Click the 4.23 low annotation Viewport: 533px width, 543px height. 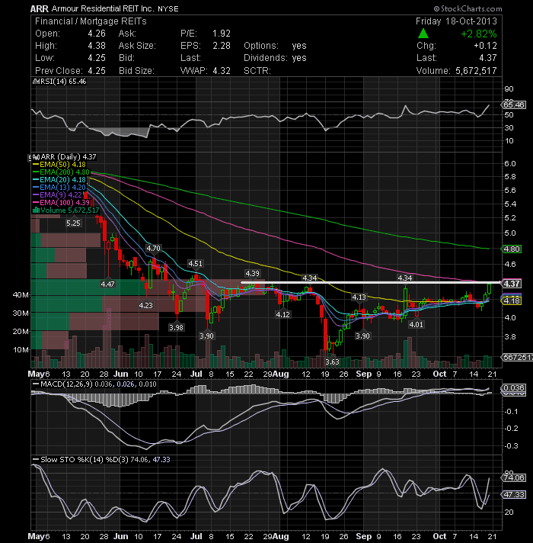click(x=145, y=305)
